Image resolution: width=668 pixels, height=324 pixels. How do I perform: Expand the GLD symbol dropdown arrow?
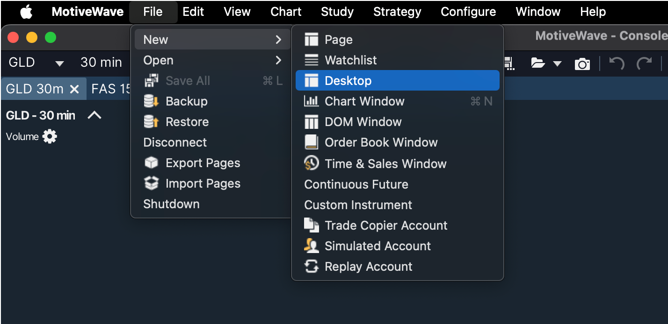point(59,63)
